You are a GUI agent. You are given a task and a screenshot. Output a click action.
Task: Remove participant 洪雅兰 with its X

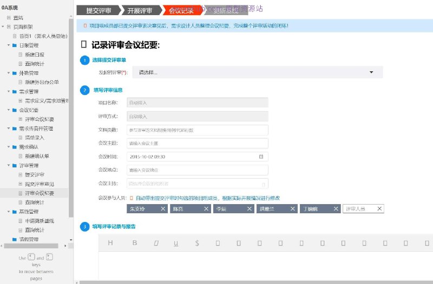pyautogui.click(x=293, y=209)
